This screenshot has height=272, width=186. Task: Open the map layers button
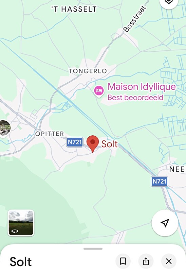click(169, 2)
